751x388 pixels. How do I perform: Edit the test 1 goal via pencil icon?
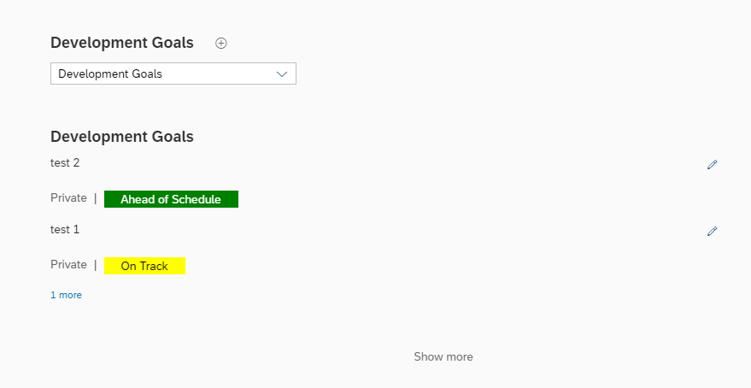(x=713, y=231)
